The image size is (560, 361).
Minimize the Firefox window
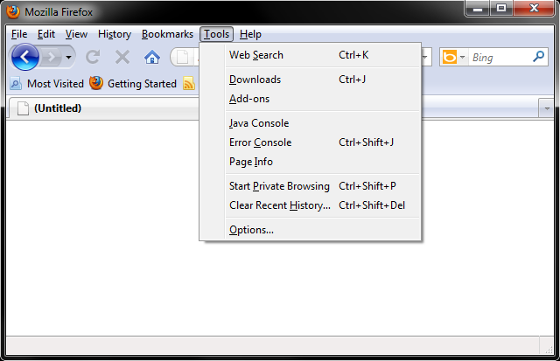pyautogui.click(x=478, y=9)
